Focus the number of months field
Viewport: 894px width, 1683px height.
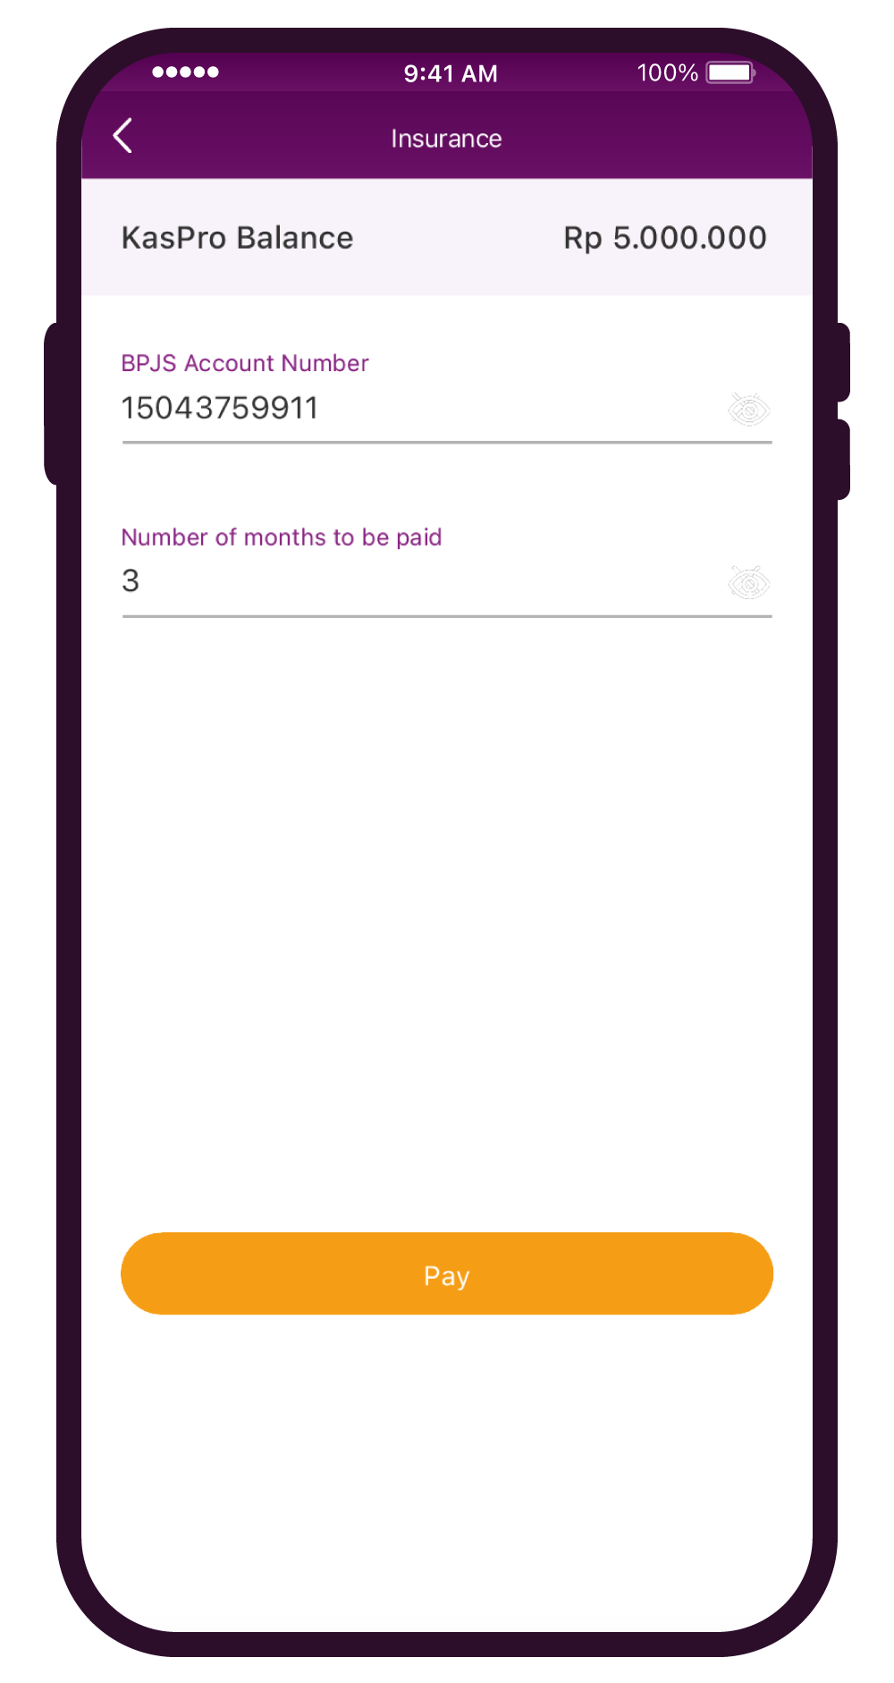[447, 583]
